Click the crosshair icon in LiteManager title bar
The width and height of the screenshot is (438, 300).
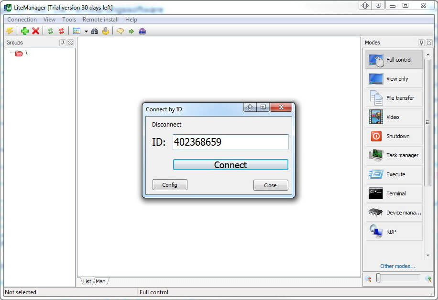pyautogui.click(x=365, y=6)
